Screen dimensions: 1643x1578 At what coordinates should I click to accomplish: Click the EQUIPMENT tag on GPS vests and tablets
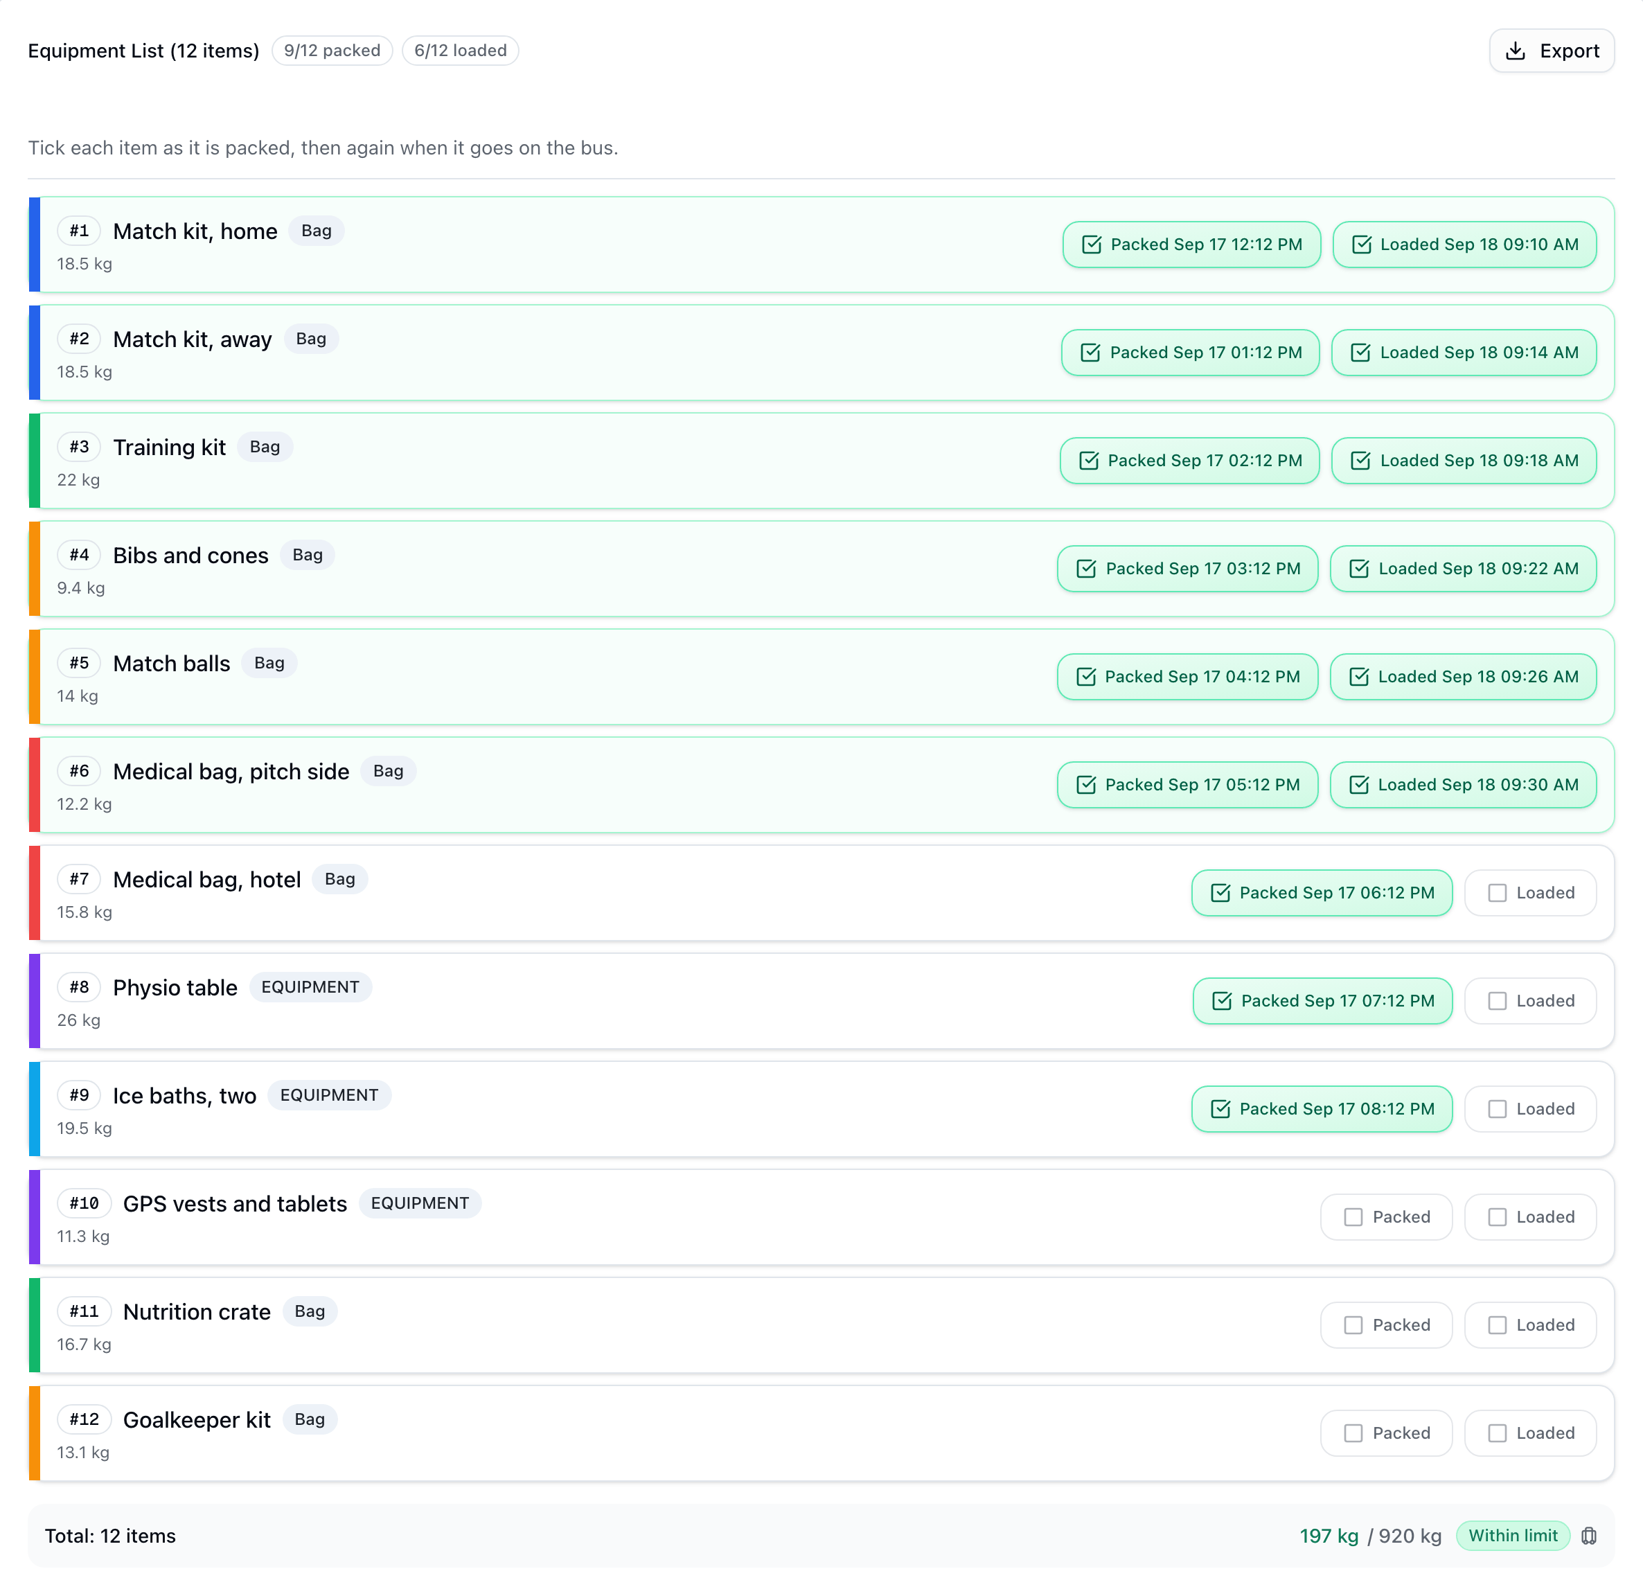pos(420,1204)
